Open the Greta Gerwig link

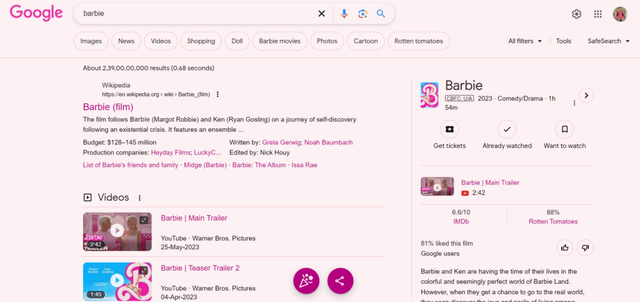[282, 143]
